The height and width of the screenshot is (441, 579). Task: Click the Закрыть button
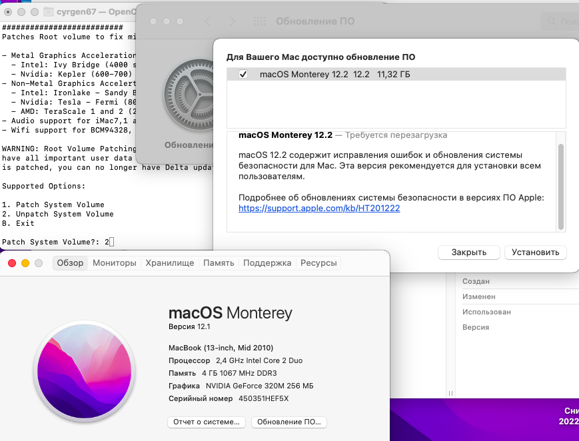(x=469, y=252)
